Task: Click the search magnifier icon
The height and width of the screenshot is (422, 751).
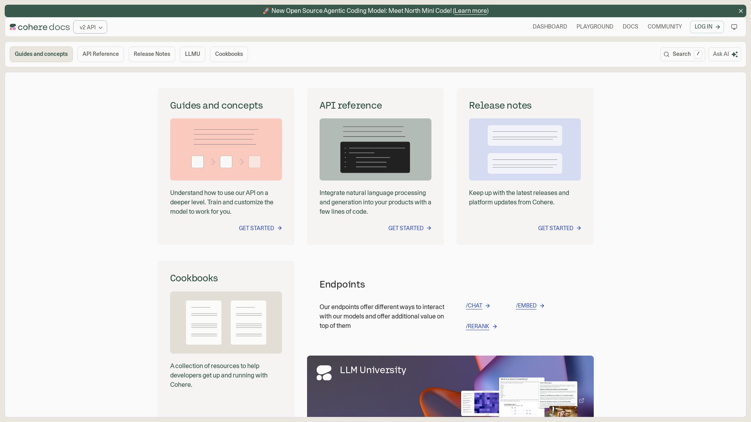Action: click(667, 54)
